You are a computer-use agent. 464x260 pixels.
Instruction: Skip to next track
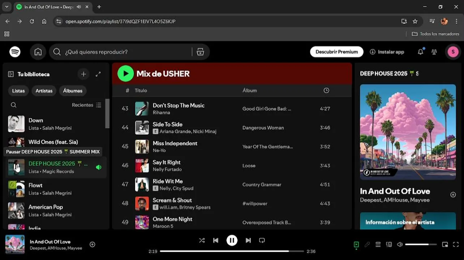coord(248,240)
